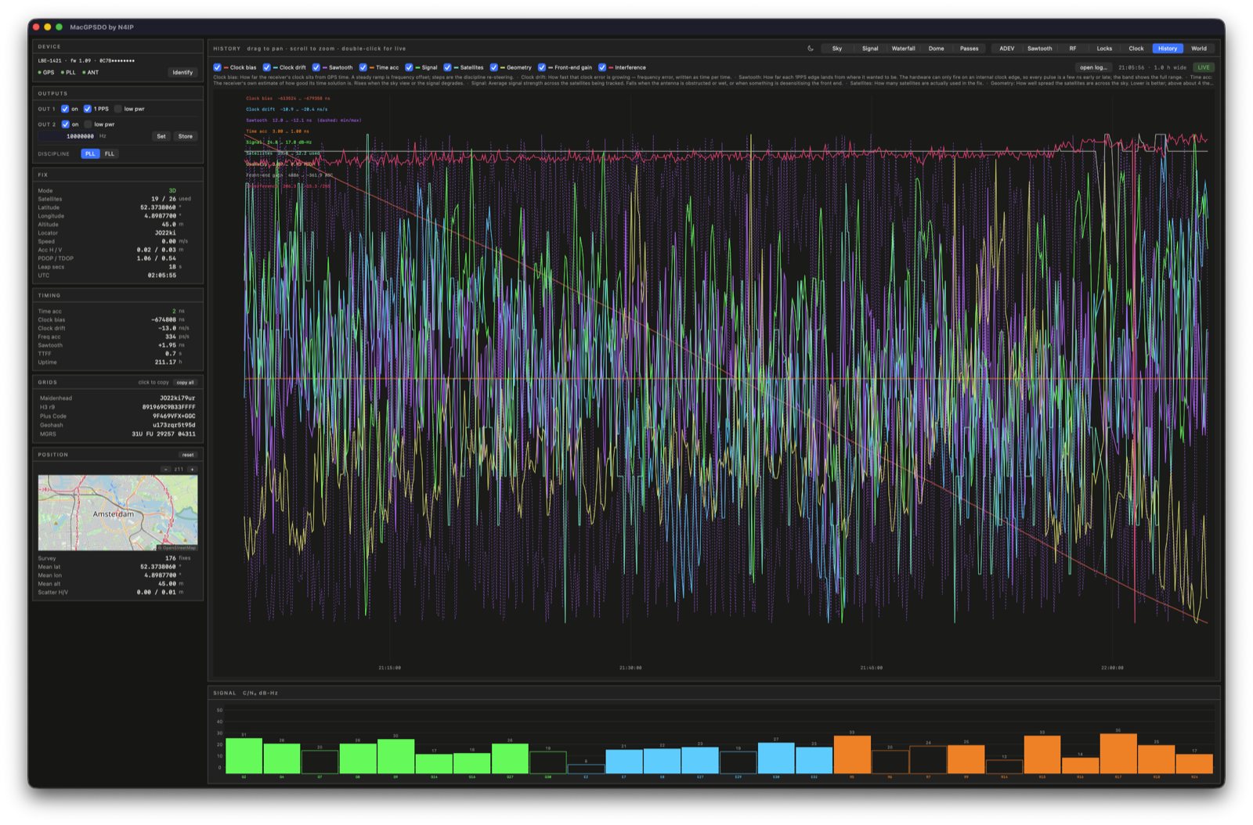Toggle the Signal series checkbox
The height and width of the screenshot is (825, 1253).
point(409,67)
